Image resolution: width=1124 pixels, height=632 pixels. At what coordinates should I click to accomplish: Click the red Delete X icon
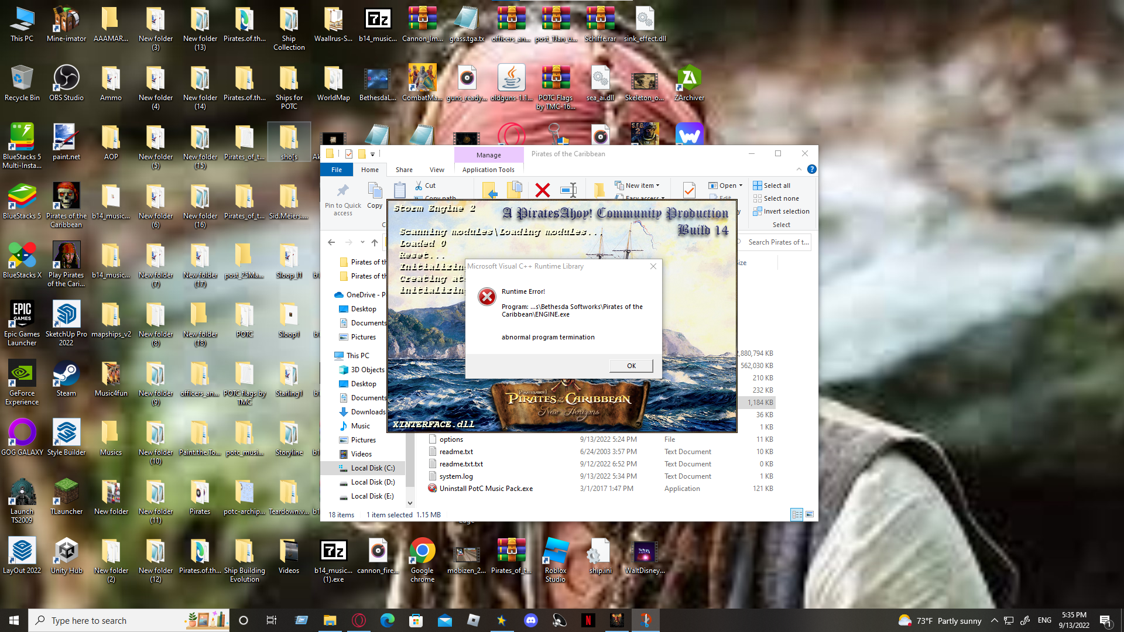(x=543, y=190)
